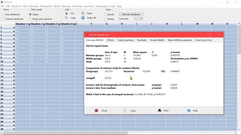
Task: Select the Situation 2 column header
Action: pos(38,24)
